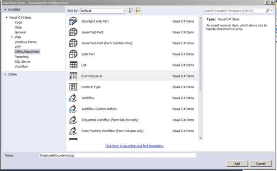The height and width of the screenshot is (171, 277).
Task: Expand the Online section
Action: (5, 74)
